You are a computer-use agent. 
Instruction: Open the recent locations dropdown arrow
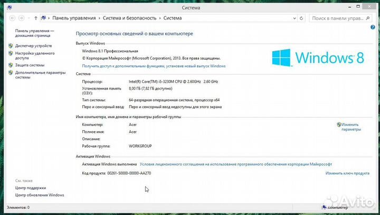click(28, 18)
